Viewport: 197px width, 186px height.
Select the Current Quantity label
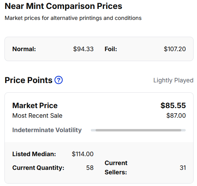[38, 168]
